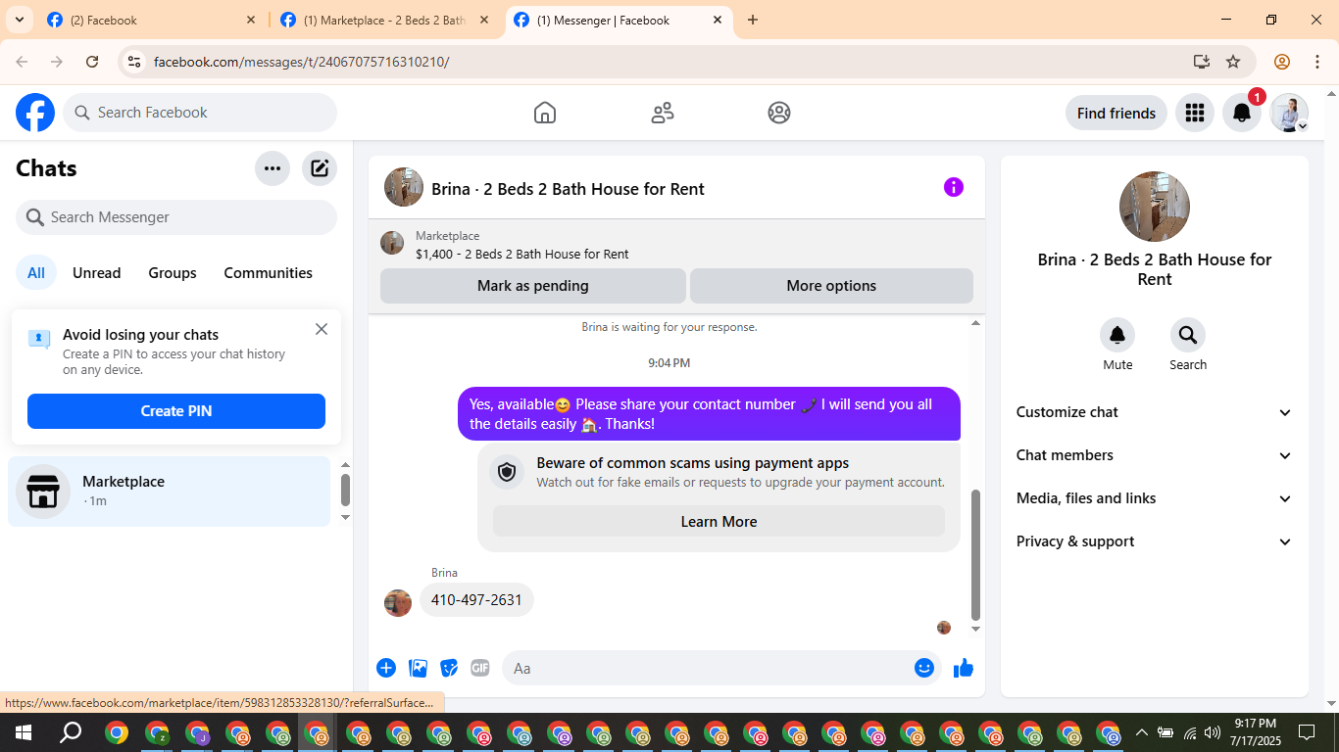Click the Facebook logo icon
Viewport: 1339px width, 752px height.
[35, 113]
